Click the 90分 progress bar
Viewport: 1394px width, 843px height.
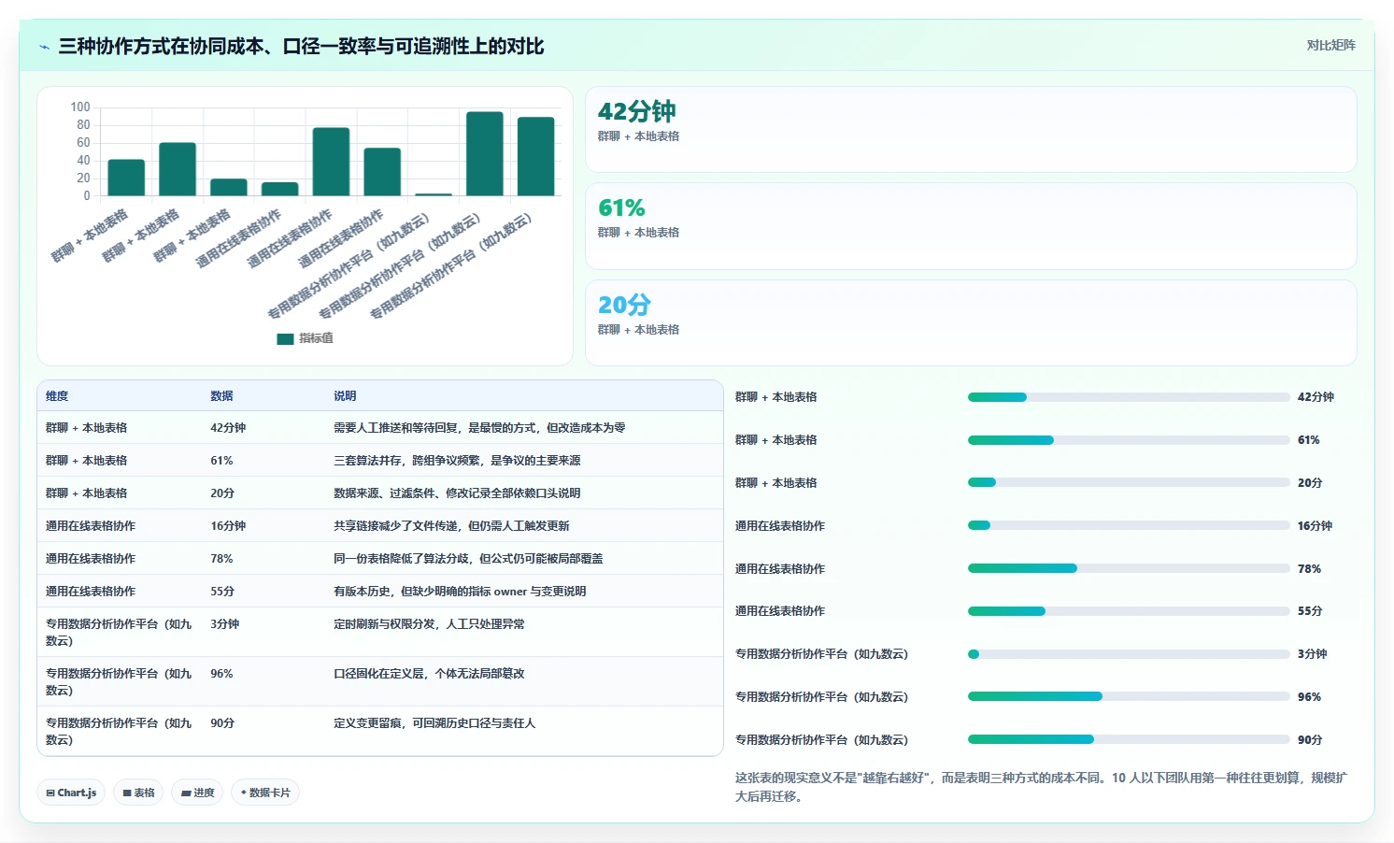coord(1129,739)
